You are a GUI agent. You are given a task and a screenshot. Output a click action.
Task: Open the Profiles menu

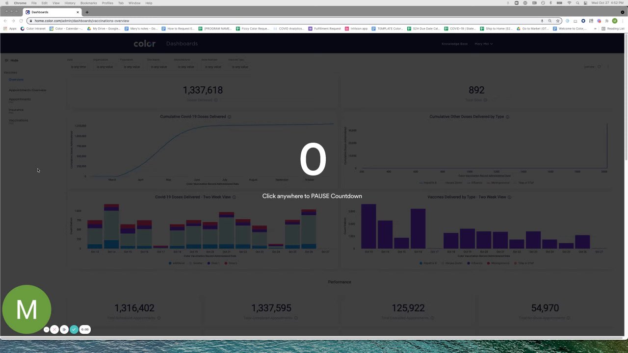[x=107, y=3]
